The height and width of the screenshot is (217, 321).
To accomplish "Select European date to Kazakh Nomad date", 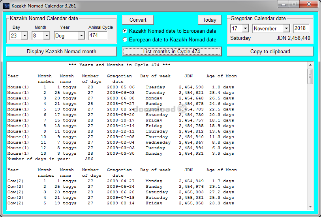I will [169, 39].
